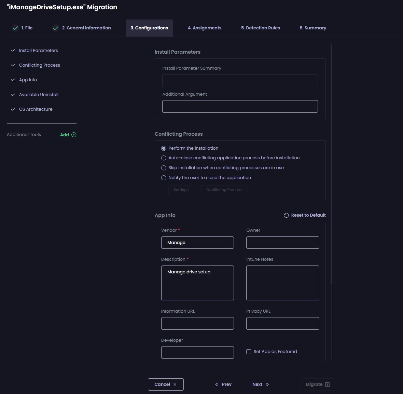Viewport: 403px width, 394px height.
Task: Go to the 6. Summary tab
Action: [x=313, y=28]
